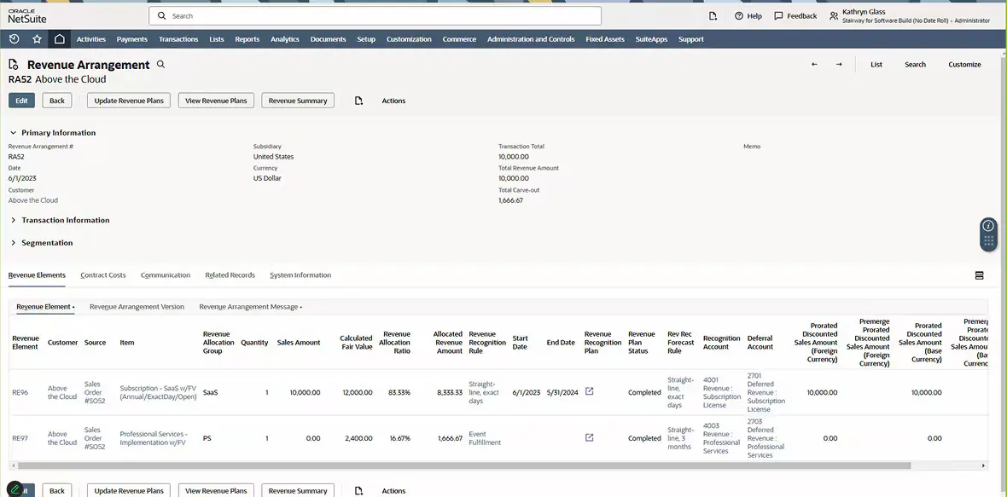Viewport: 1007px width, 497px height.
Task: Open the Revenue Element dropdown
Action: point(73,306)
